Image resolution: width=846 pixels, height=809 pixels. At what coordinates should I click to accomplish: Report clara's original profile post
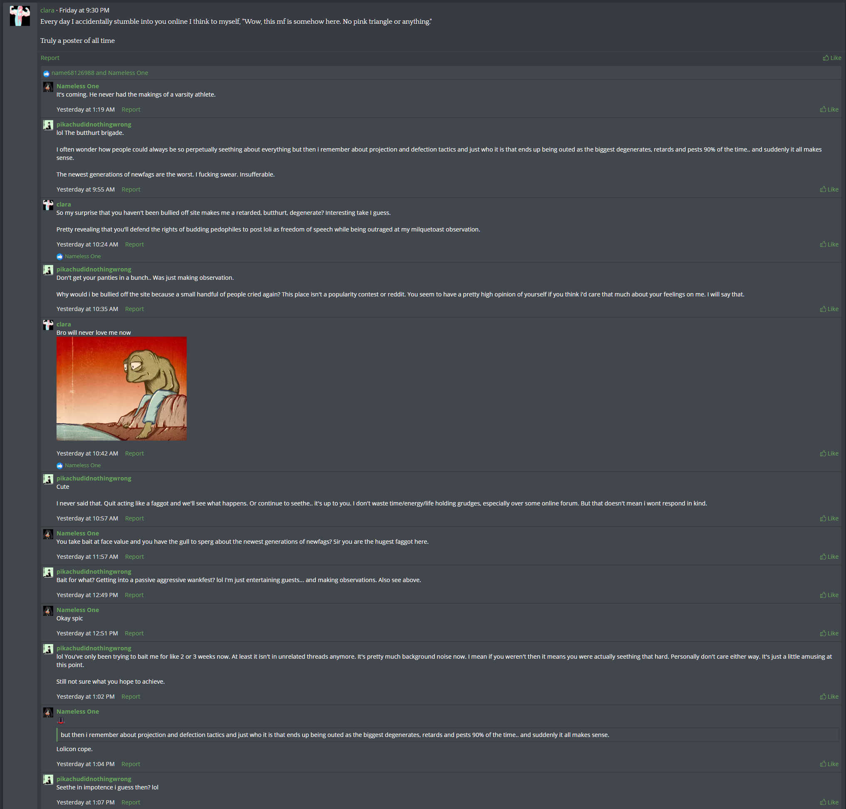click(x=50, y=58)
